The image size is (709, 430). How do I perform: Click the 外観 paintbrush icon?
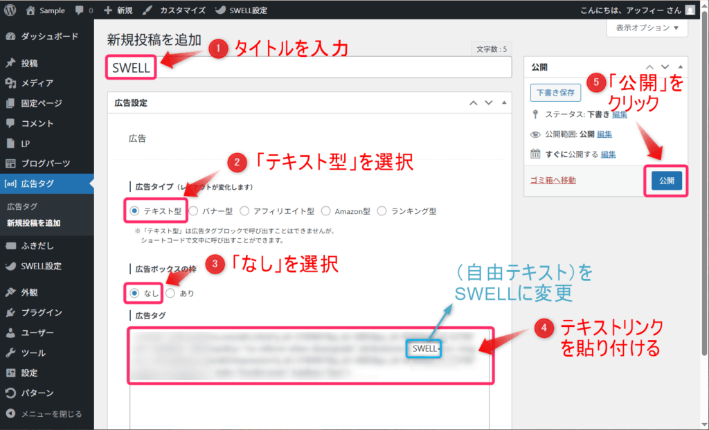click(x=10, y=292)
